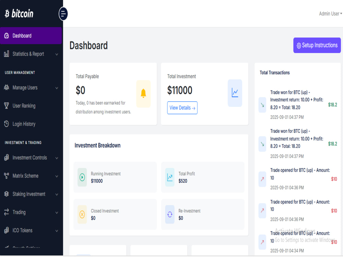Click the Staking Investment layers icon

pyautogui.click(x=7, y=194)
